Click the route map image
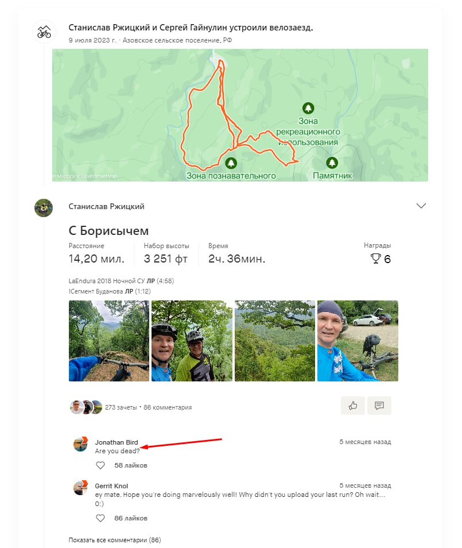462x548 pixels. click(x=240, y=115)
